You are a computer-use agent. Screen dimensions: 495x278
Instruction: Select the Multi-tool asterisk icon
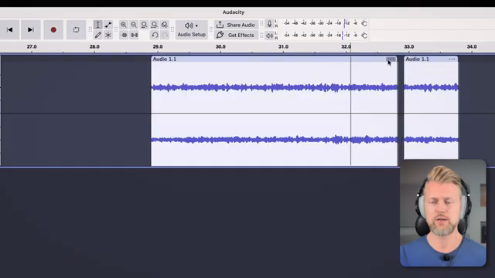point(108,35)
